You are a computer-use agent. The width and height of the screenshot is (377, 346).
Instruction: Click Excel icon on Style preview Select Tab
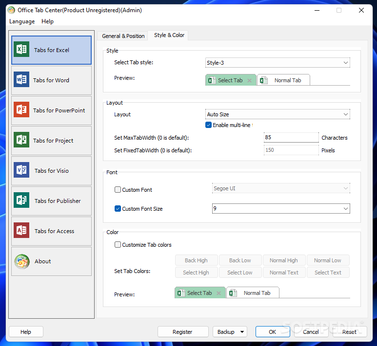pos(212,80)
